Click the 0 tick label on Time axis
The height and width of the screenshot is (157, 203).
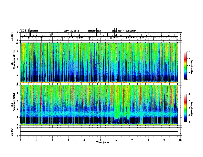[20, 140]
